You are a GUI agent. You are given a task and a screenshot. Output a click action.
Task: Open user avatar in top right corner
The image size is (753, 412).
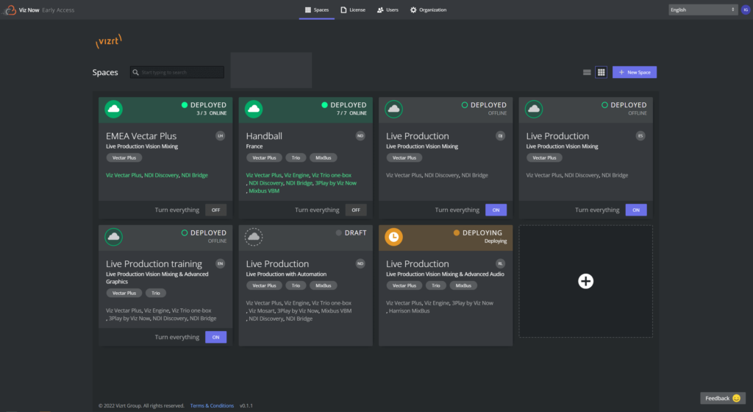click(x=745, y=10)
